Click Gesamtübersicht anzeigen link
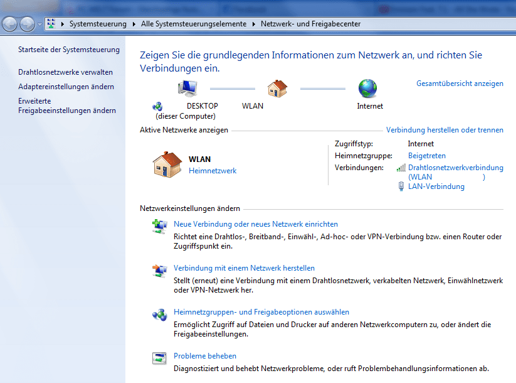Image resolution: width=516 pixels, height=383 pixels. point(460,84)
